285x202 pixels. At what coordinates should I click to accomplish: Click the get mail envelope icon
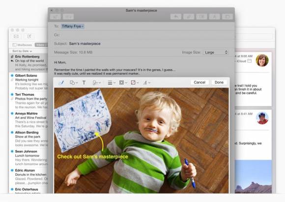pos(16,36)
